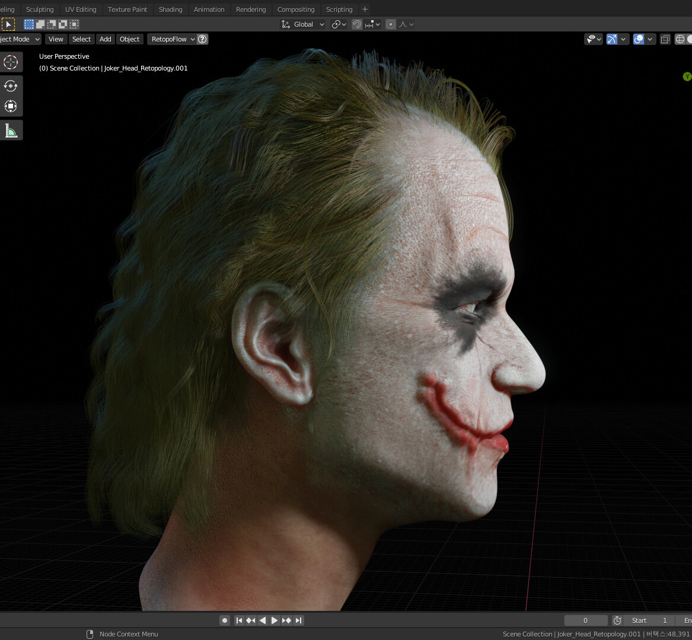Set selection mode to Invert (Difference)
The height and width of the screenshot is (640, 692).
[63, 24]
